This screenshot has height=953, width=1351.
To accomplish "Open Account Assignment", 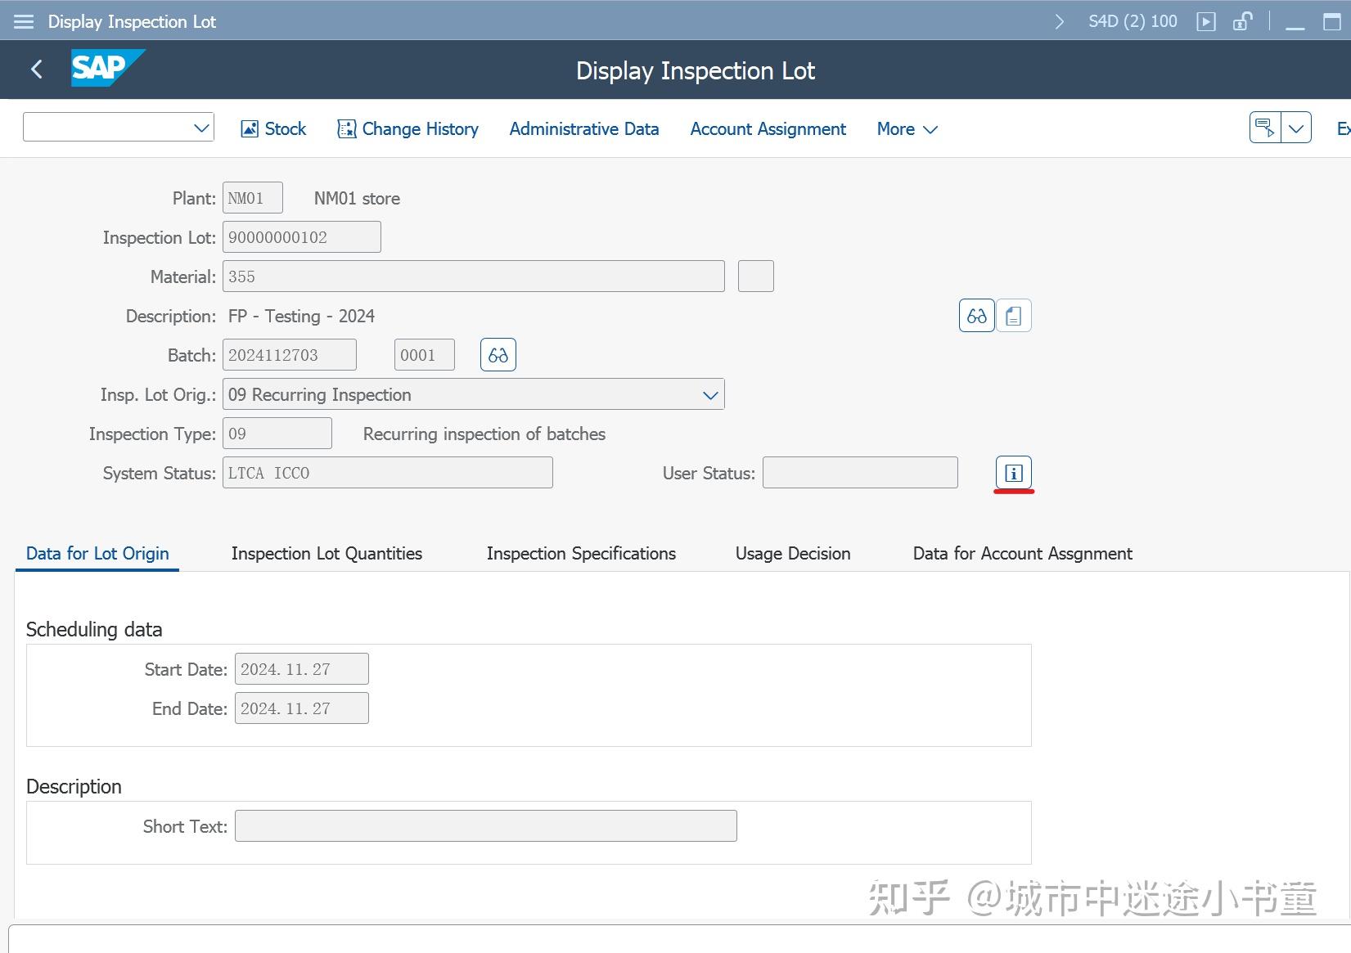I will (x=768, y=128).
